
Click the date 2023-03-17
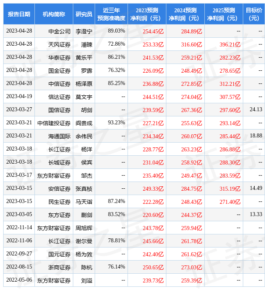[19, 175]
